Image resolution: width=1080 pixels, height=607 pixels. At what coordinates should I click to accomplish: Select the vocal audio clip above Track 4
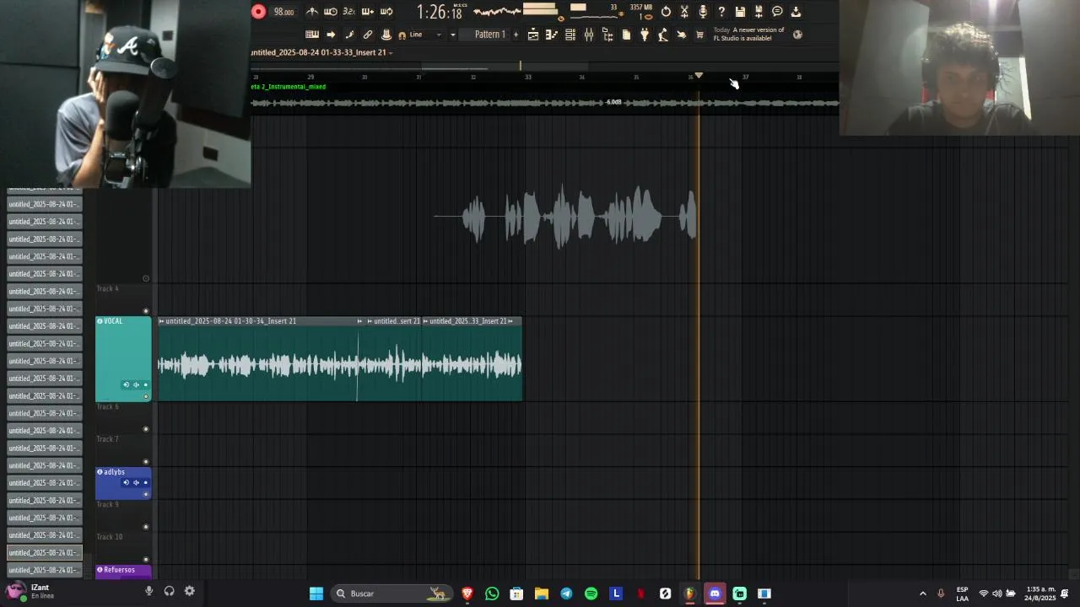click(x=565, y=217)
